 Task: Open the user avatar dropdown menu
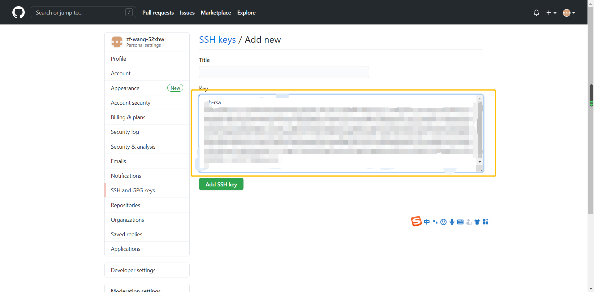[x=569, y=13]
